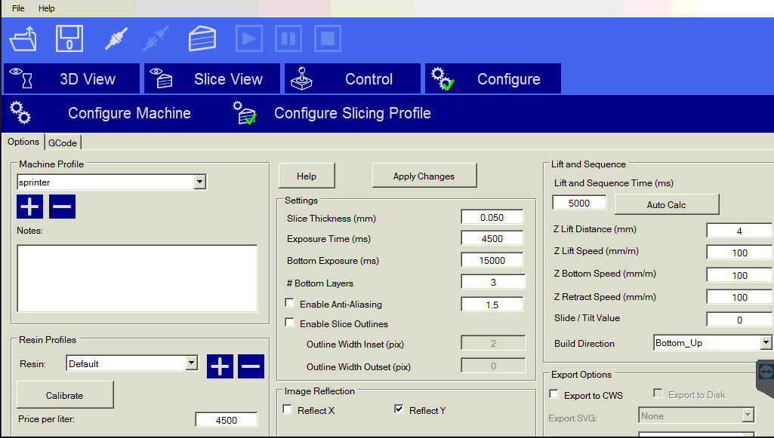This screenshot has height=438, width=774.
Task: Add a new machine profile with plus
Action: point(30,206)
